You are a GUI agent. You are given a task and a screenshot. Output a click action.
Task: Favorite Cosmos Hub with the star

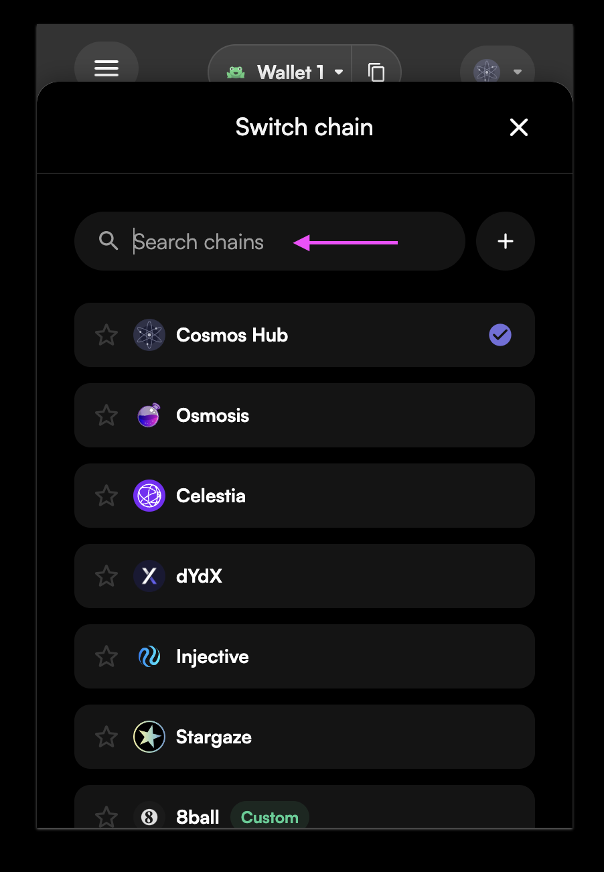(x=106, y=335)
